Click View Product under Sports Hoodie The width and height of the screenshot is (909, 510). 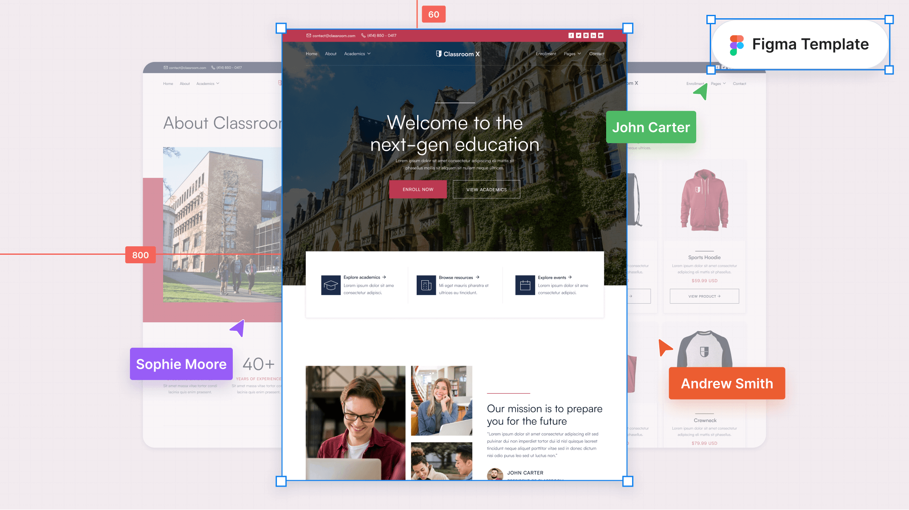(704, 296)
